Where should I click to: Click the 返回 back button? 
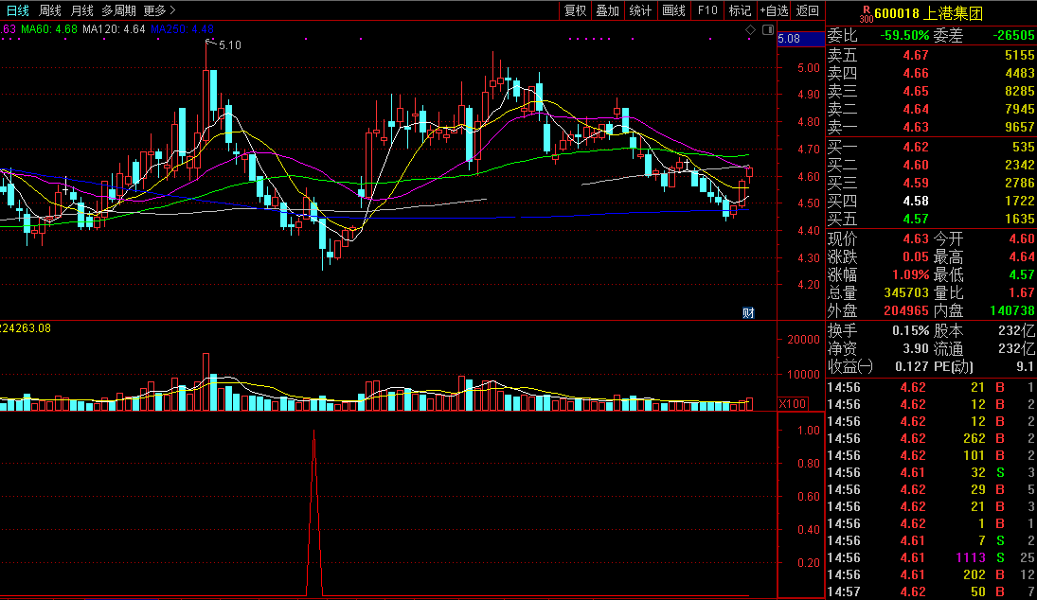808,10
